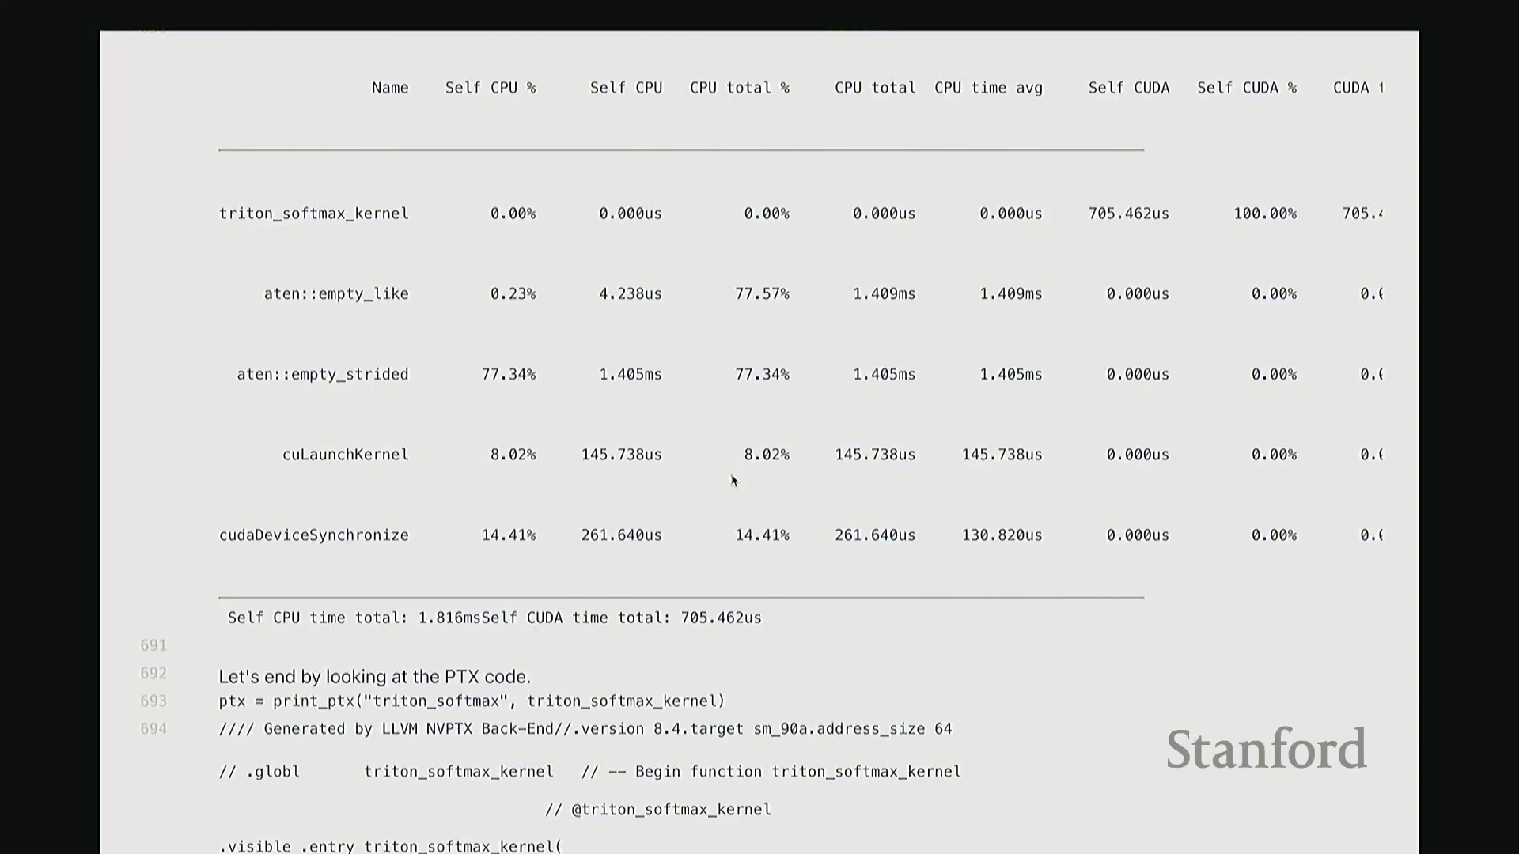
Task: Click the 'CPU time avg' column header
Action: [987, 88]
